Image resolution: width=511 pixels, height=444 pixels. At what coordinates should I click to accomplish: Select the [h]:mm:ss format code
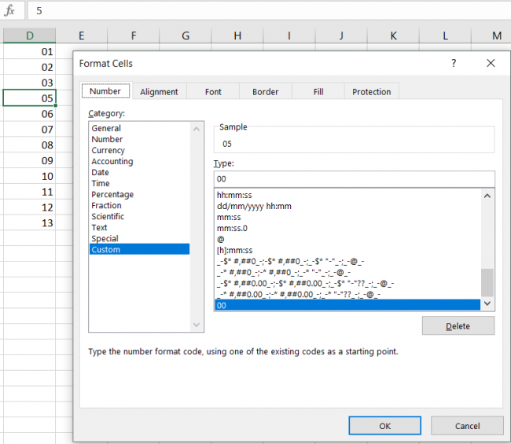(347, 250)
